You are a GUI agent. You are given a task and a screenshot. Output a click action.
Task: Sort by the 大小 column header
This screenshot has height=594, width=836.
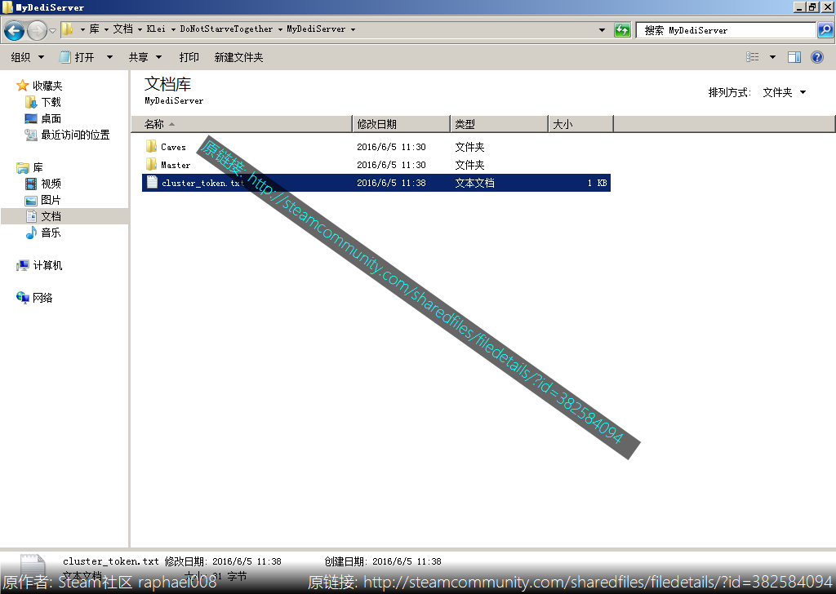(581, 124)
